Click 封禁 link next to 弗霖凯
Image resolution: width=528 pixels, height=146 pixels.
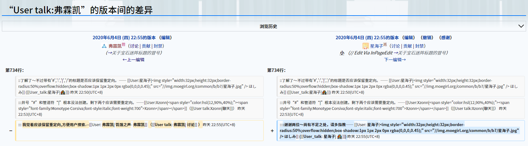point(158,46)
